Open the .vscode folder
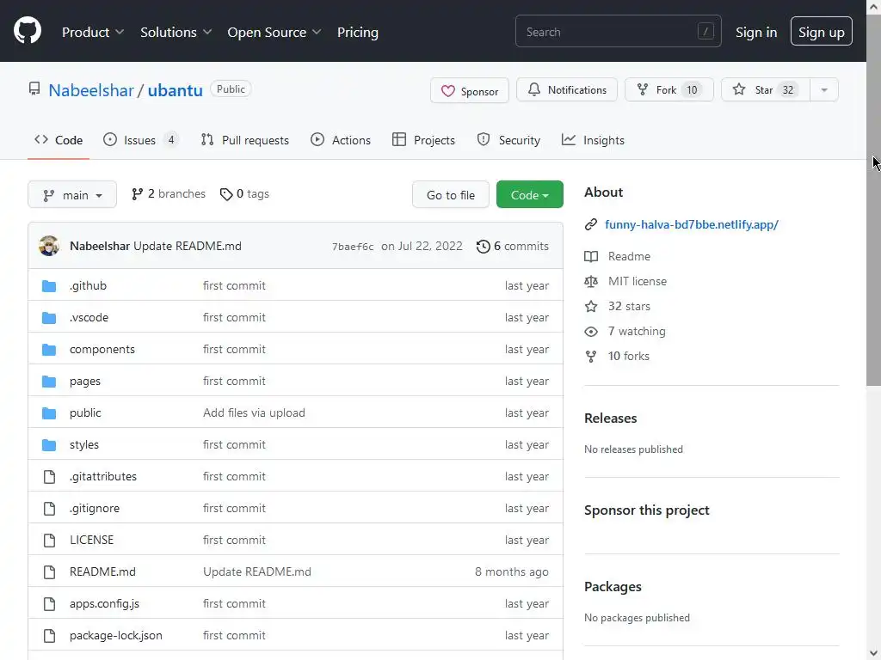Screen dimensions: 881x660 [89, 318]
